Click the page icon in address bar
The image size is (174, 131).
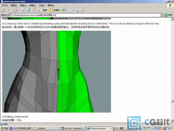coord(10,15)
